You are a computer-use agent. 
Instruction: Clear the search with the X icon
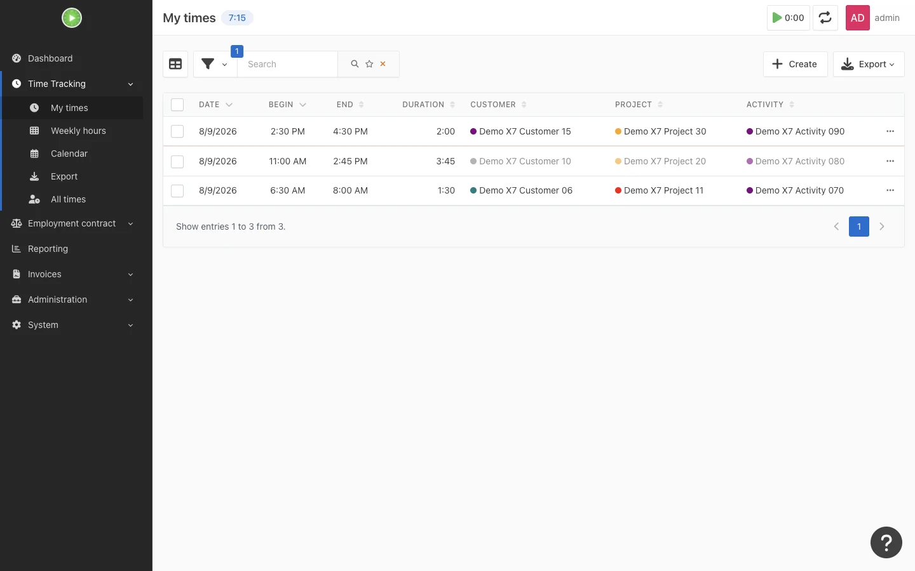coord(383,64)
